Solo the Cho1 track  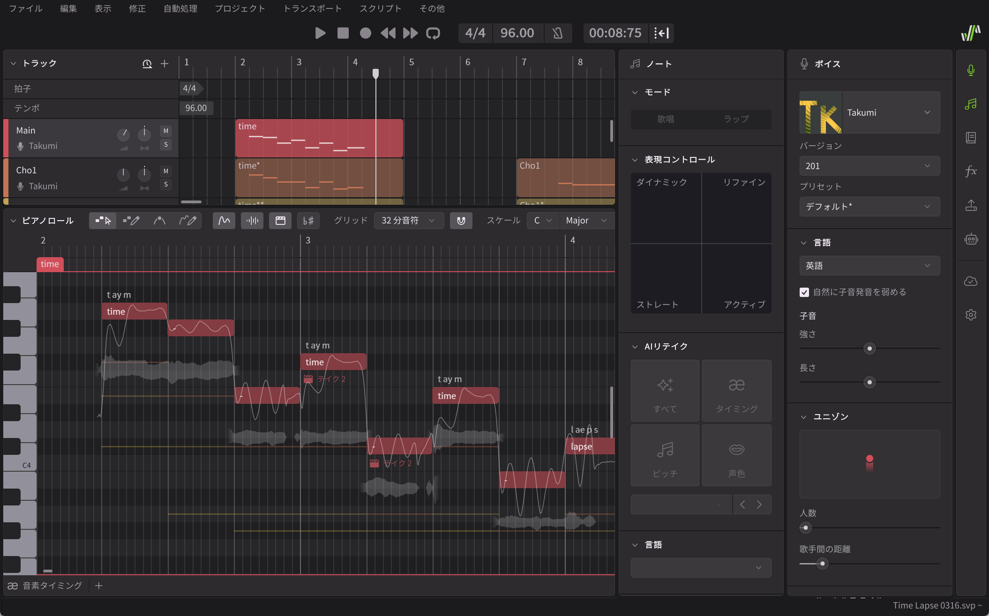(165, 185)
